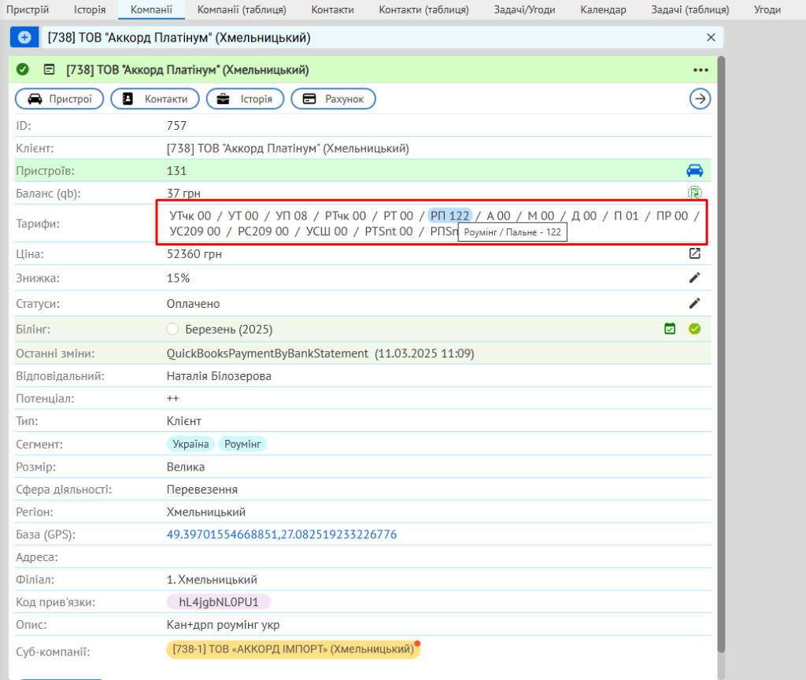Open the Контакти (таблиця) tab

coord(423,9)
